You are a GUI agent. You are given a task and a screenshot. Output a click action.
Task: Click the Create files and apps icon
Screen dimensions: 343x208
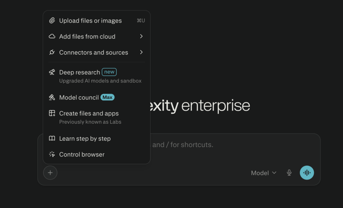point(52,113)
